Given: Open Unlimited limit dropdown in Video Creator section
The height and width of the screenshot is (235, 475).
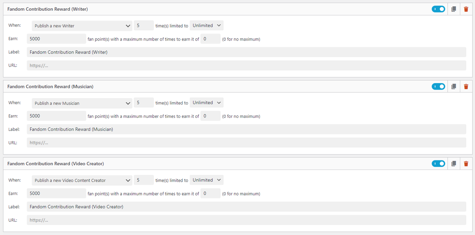Looking at the screenshot, I should pos(207,180).
